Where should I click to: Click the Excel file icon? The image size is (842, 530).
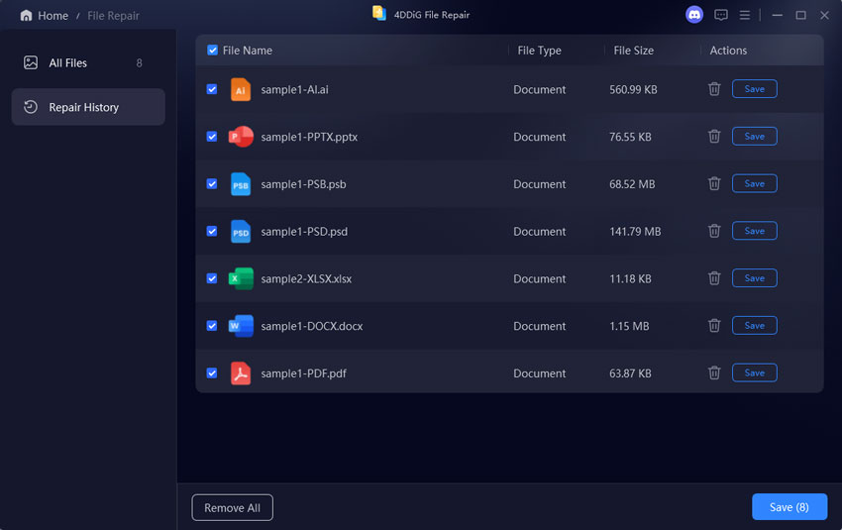(241, 278)
